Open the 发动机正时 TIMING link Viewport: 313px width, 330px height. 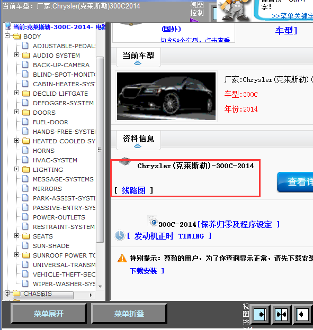click(x=169, y=236)
